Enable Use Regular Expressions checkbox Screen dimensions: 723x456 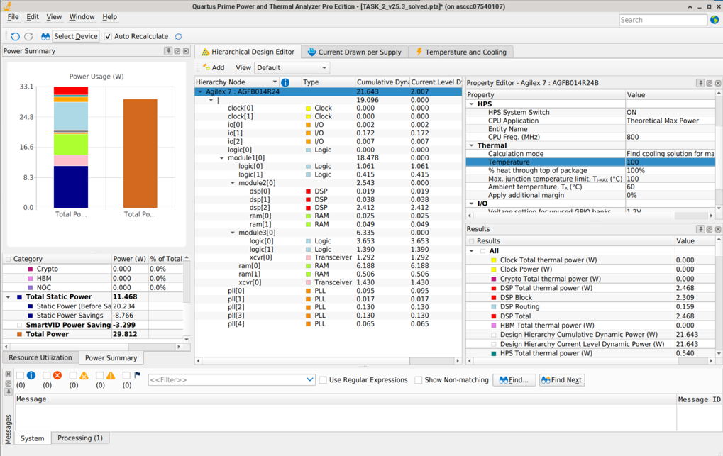tap(324, 380)
